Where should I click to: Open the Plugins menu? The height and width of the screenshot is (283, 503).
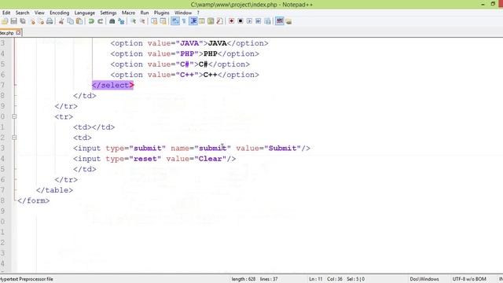[x=162, y=13]
